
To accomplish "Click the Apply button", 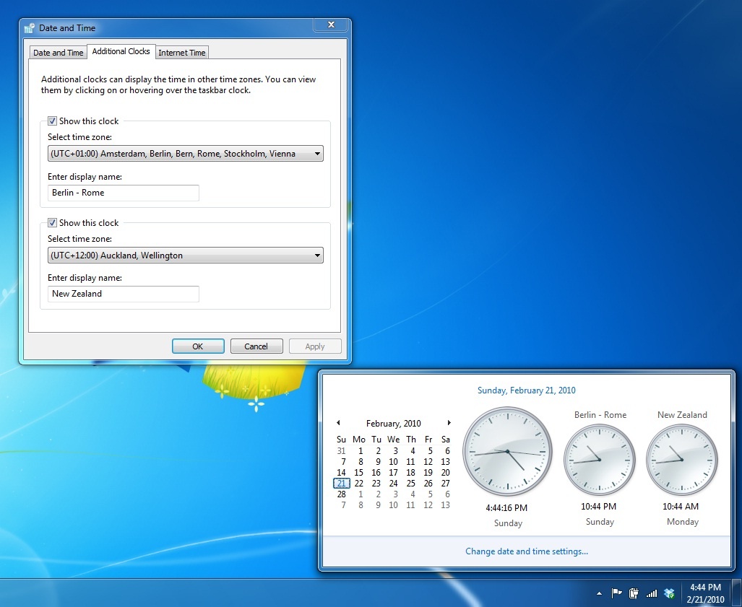I will point(315,346).
